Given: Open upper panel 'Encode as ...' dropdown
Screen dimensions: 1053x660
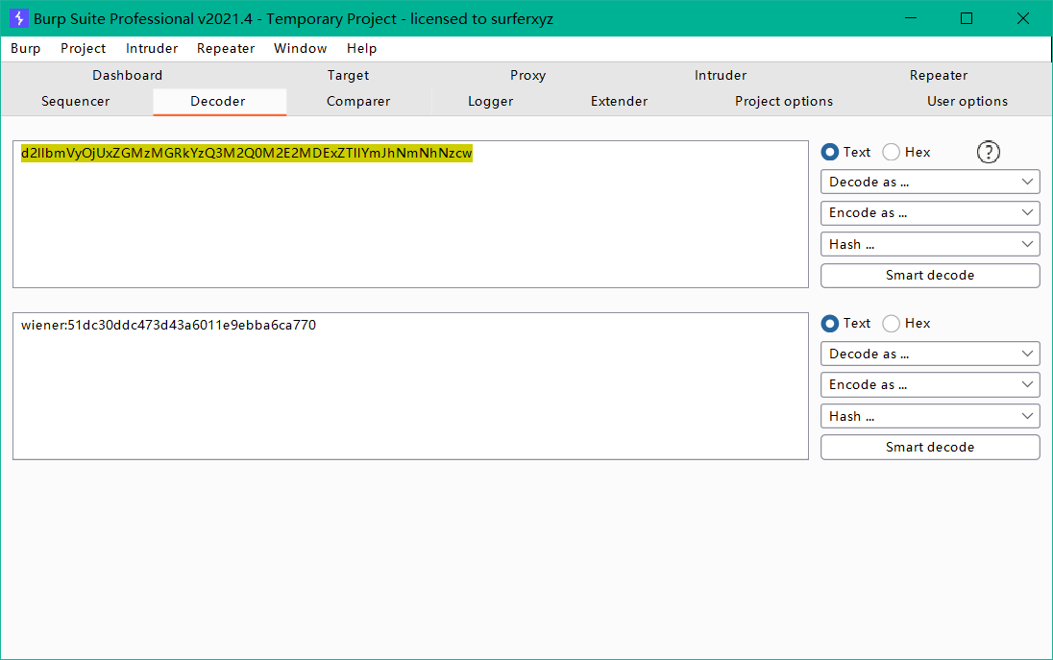Looking at the screenshot, I should (930, 213).
